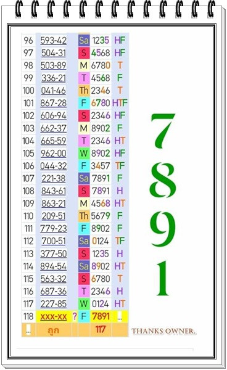
Task: Click the THANKS OWNER text
Action: click(x=163, y=331)
